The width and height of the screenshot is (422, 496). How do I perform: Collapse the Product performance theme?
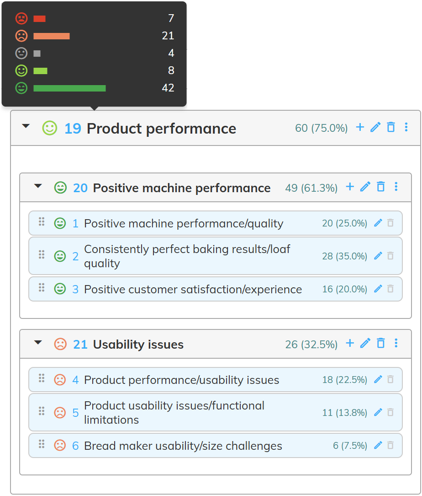point(26,127)
